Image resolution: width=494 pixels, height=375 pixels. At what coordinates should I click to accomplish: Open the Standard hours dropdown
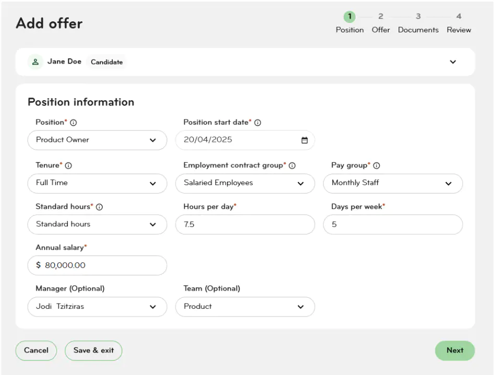[97, 225]
